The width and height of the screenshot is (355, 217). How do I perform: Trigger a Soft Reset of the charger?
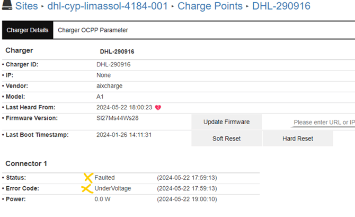pos(226,138)
